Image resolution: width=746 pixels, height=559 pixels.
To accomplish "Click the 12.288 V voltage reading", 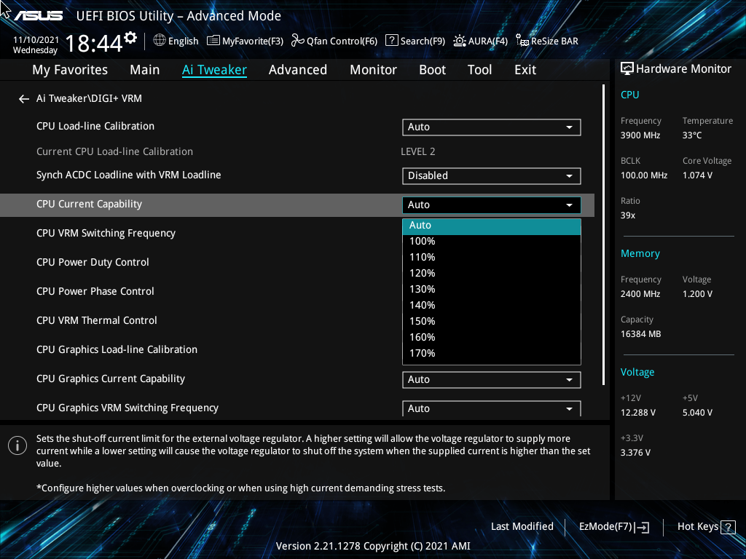I will coord(637,413).
